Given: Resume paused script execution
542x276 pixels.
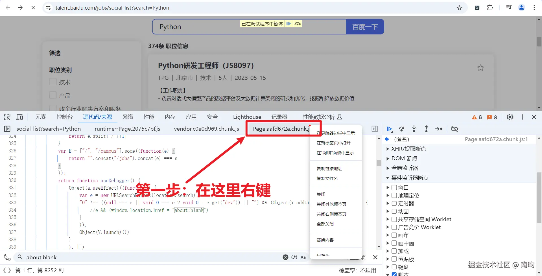Looking at the screenshot, I should point(390,129).
